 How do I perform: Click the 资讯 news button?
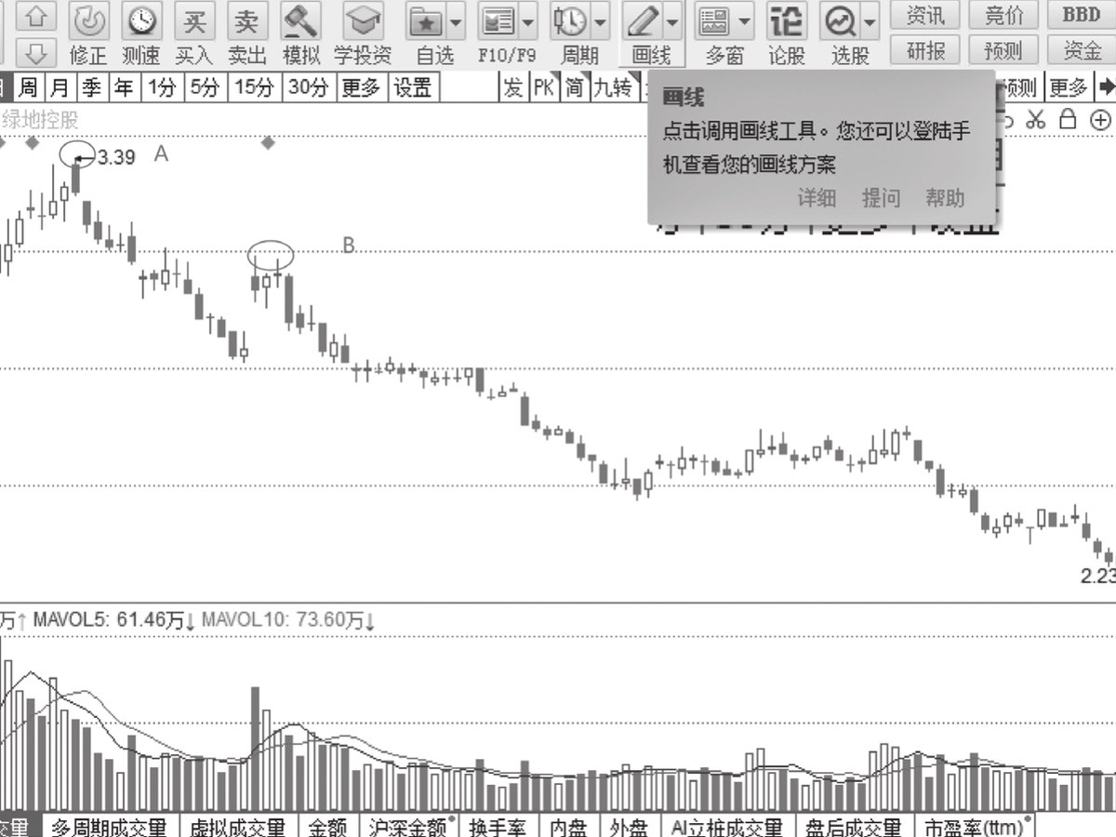pyautogui.click(x=925, y=15)
